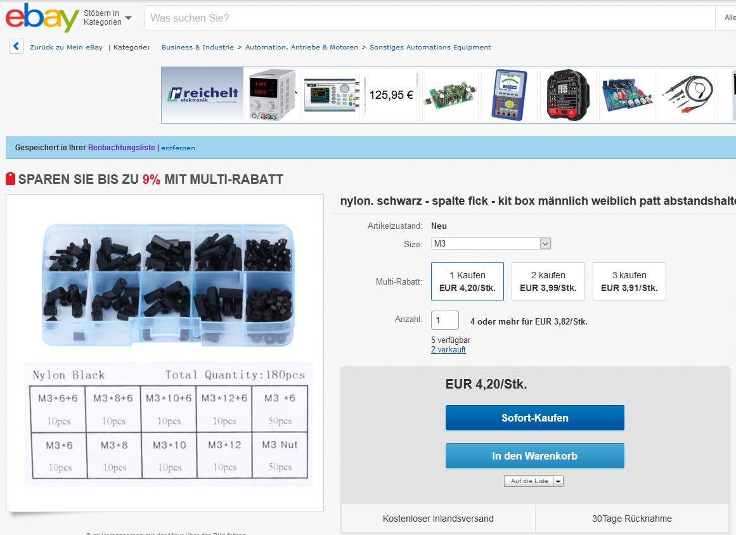736x535 pixels.
Task: Select the 1 Kaufen EUR 4,20 option
Action: [x=467, y=281]
